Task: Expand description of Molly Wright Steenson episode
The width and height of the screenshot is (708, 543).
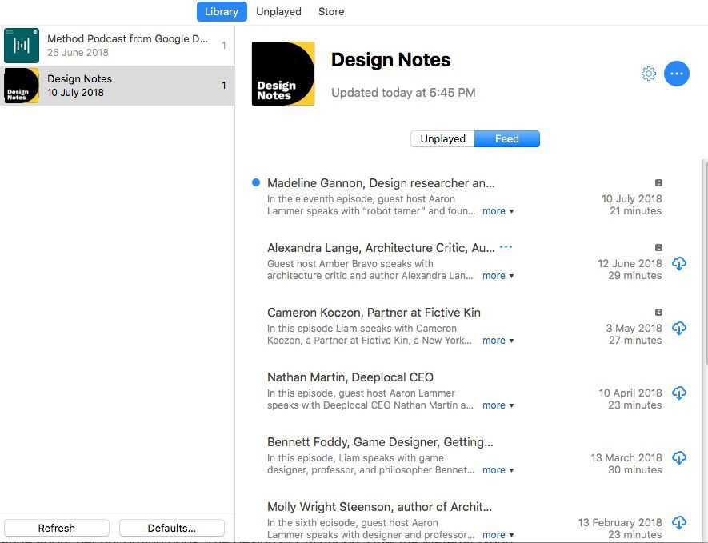Action: click(x=498, y=535)
